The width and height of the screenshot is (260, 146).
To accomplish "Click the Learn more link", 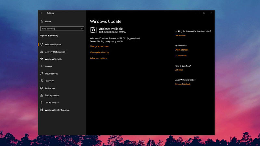I will coord(180,35).
